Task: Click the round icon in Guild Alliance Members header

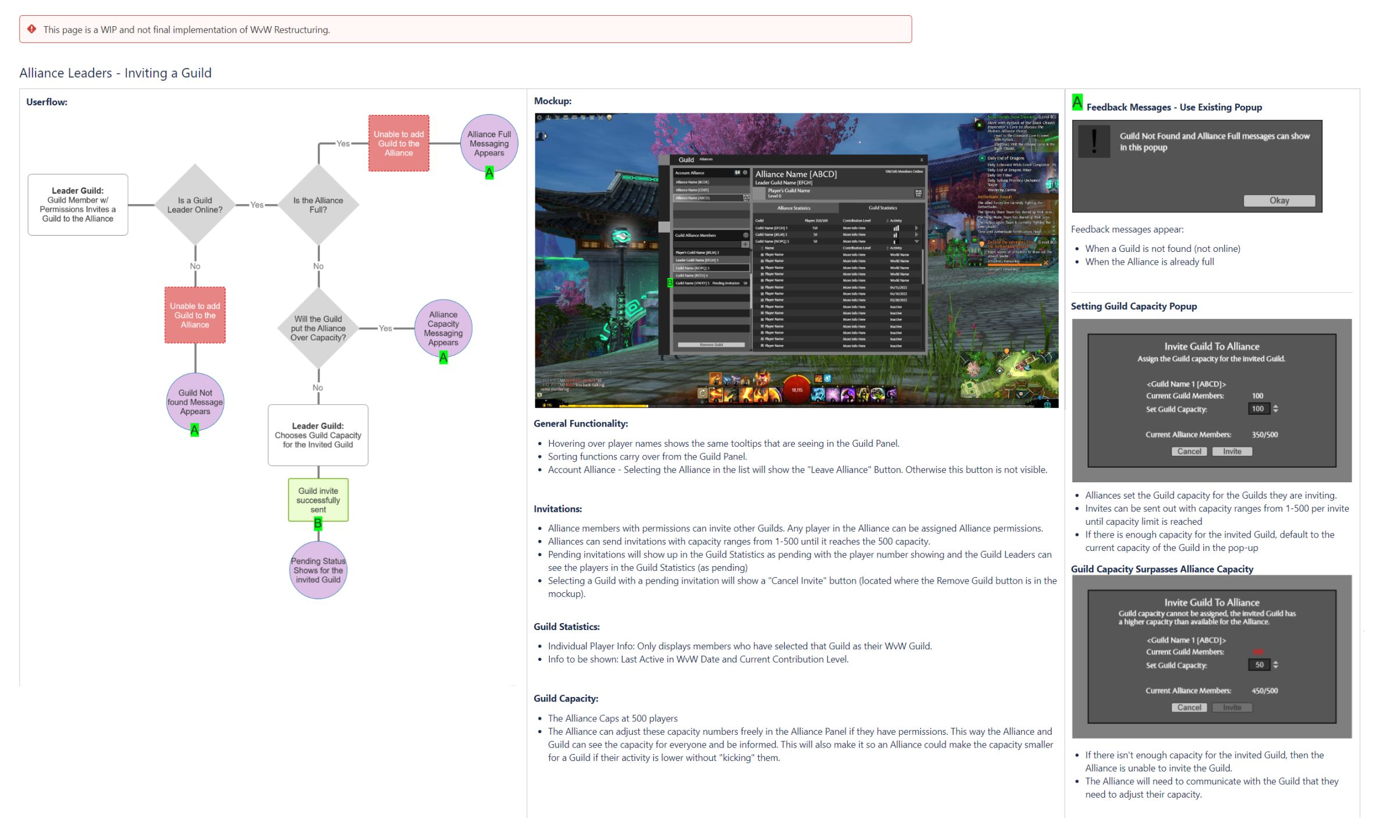Action: [745, 235]
